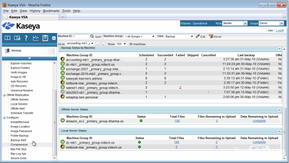The height and width of the screenshot is (163, 289).
Task: Click into the Machine ID input field
Action: click(x=81, y=36)
